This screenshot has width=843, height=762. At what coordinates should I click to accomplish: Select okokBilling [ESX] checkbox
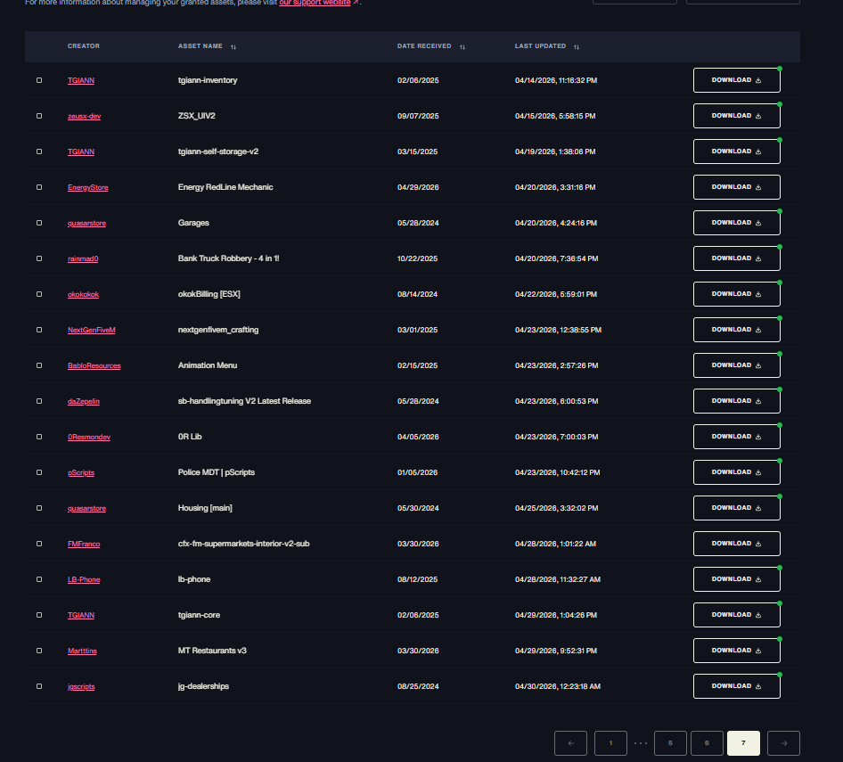coord(39,294)
